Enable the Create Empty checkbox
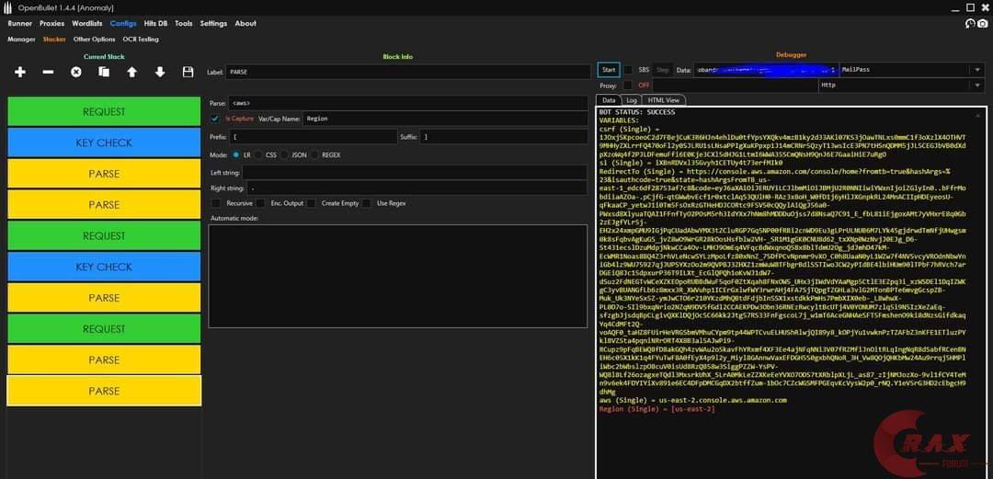This screenshot has height=479, width=993. click(x=312, y=203)
